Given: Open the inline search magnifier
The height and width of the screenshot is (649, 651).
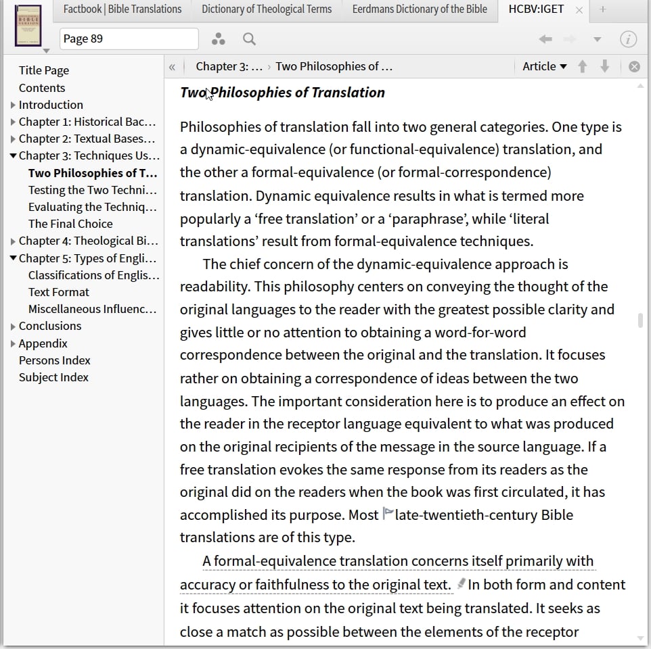Looking at the screenshot, I should pos(249,39).
